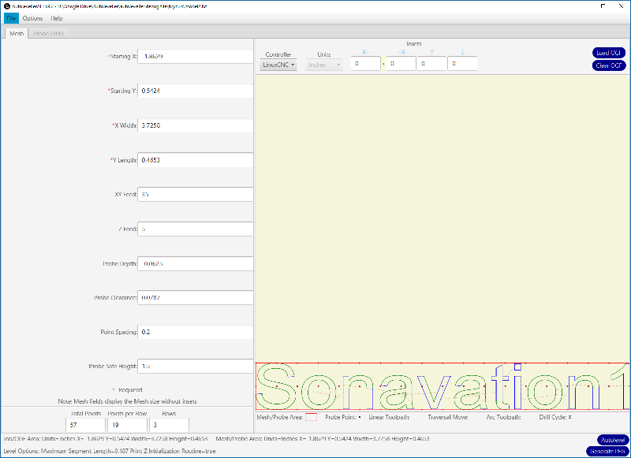This screenshot has height=458, width=631.
Task: Open the Help menu
Action: pyautogui.click(x=57, y=18)
